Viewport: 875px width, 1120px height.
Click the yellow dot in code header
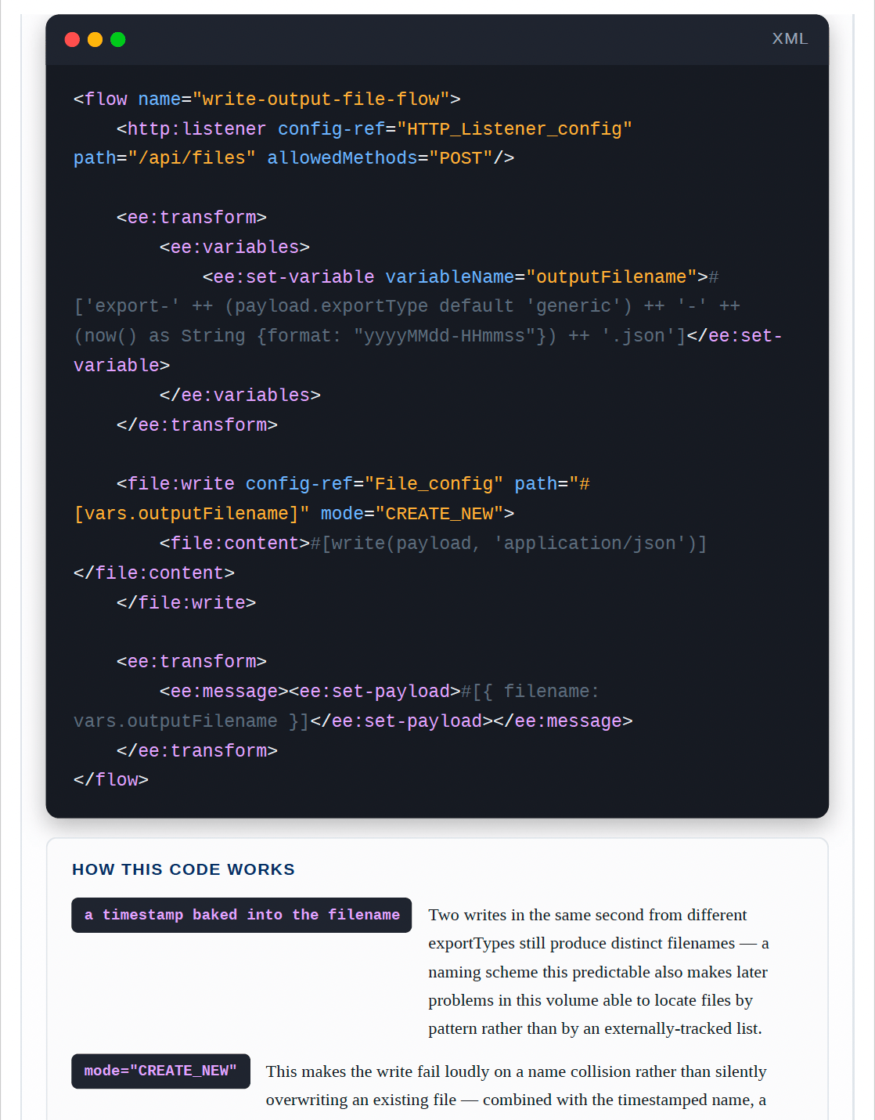(95, 40)
